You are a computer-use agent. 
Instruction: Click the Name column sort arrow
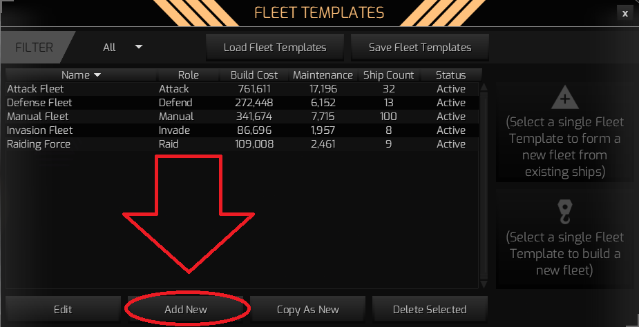click(97, 75)
